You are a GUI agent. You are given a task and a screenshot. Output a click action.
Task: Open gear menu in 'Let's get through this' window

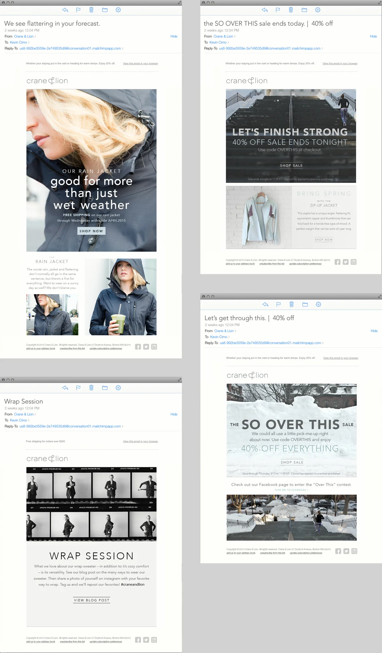click(x=318, y=304)
